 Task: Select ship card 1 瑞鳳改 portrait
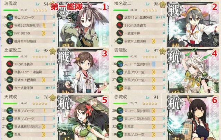click(x=83, y=24)
